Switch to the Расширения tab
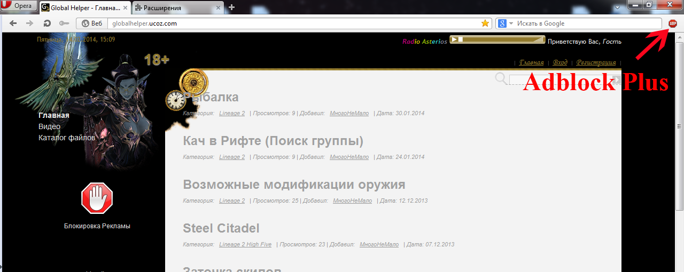 177,7
